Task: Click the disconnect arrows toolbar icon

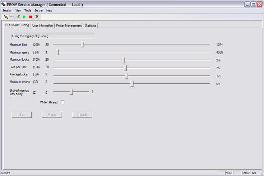Action: click(12, 17)
